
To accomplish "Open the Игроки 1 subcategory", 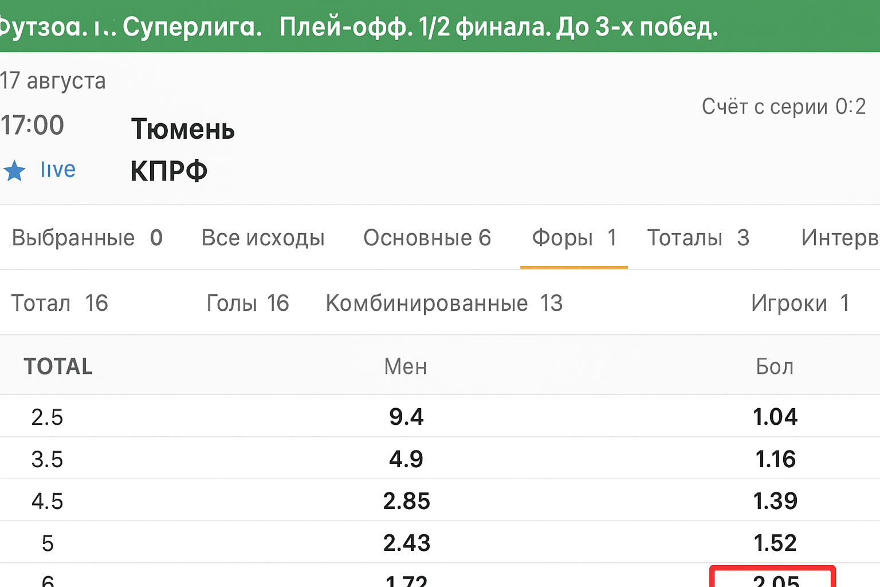I will [800, 303].
